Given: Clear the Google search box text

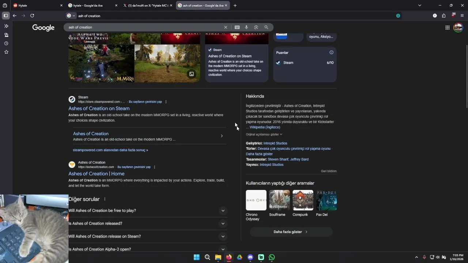Looking at the screenshot, I should click(226, 27).
